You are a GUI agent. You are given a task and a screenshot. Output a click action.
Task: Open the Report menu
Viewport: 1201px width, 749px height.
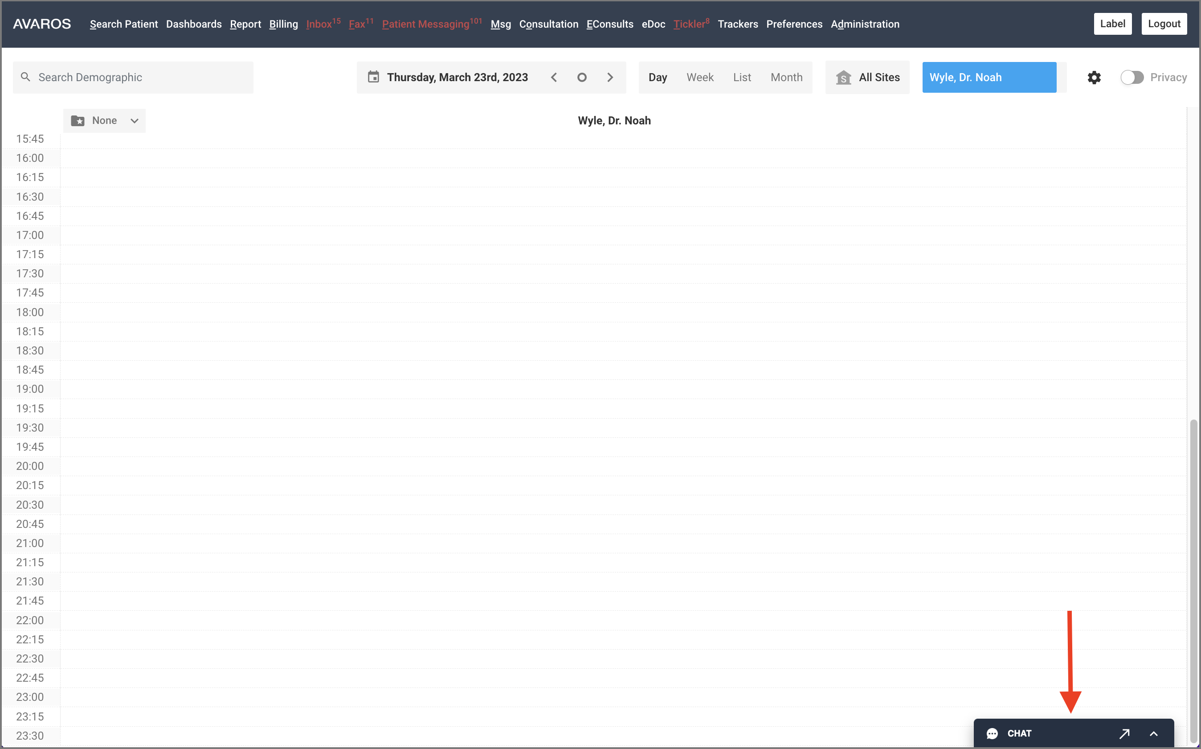tap(245, 24)
